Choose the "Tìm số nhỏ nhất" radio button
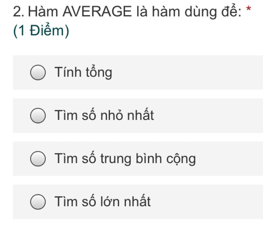Viewport: 276px width, 226px height. 38,116
